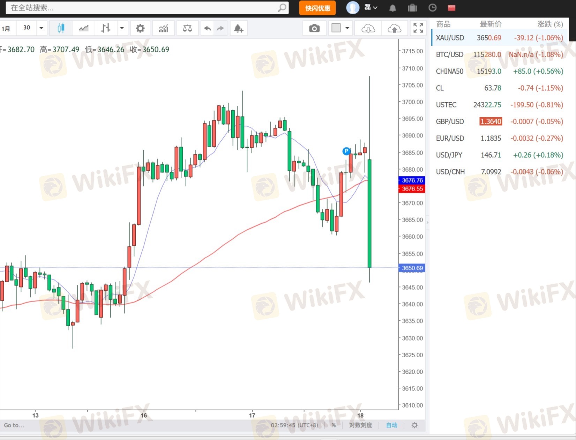
Task: Select USTEC in the watchlist
Action: pyautogui.click(x=500, y=105)
